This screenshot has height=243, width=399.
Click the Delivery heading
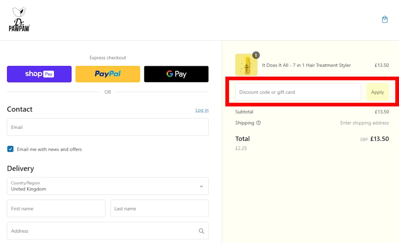[x=20, y=168]
